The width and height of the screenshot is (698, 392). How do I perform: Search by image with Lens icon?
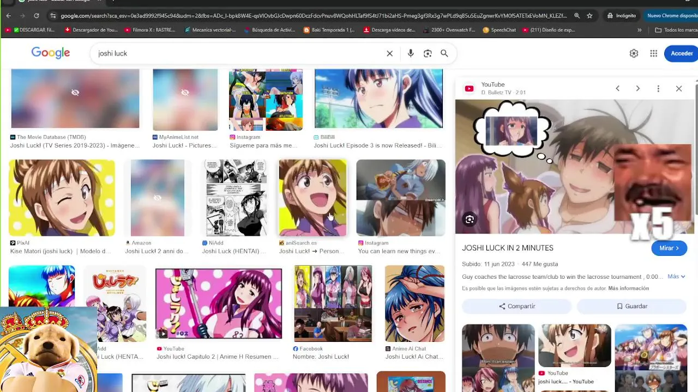tap(428, 53)
